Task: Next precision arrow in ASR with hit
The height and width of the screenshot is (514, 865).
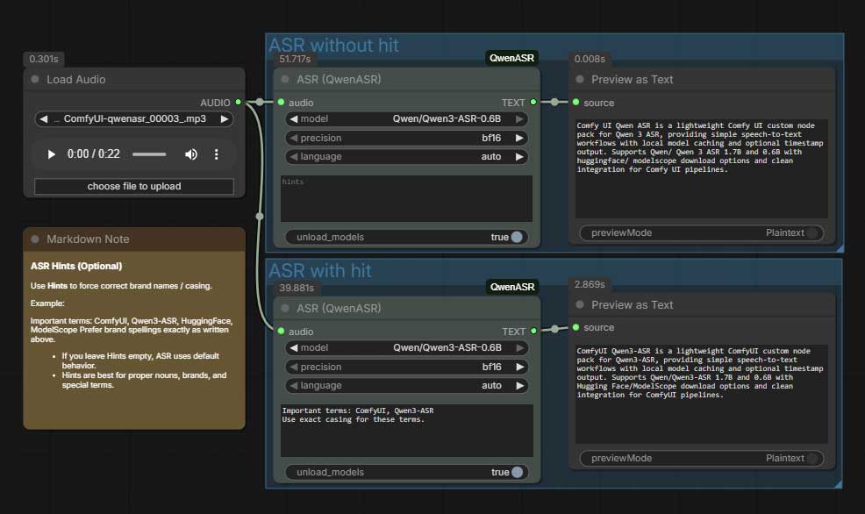Action: pyautogui.click(x=519, y=367)
